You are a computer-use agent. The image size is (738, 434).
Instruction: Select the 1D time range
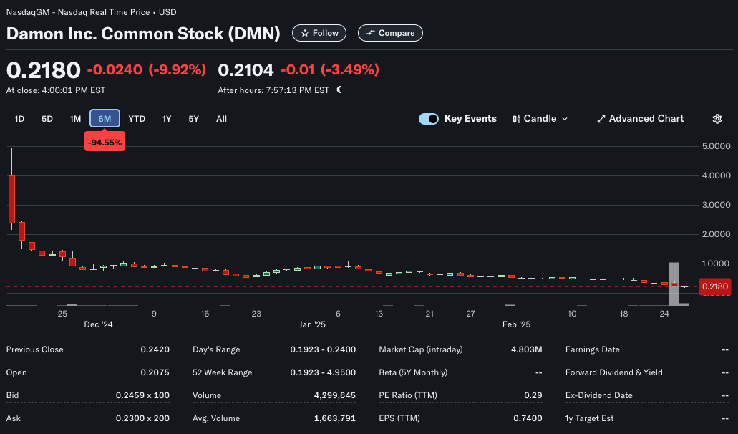click(19, 119)
